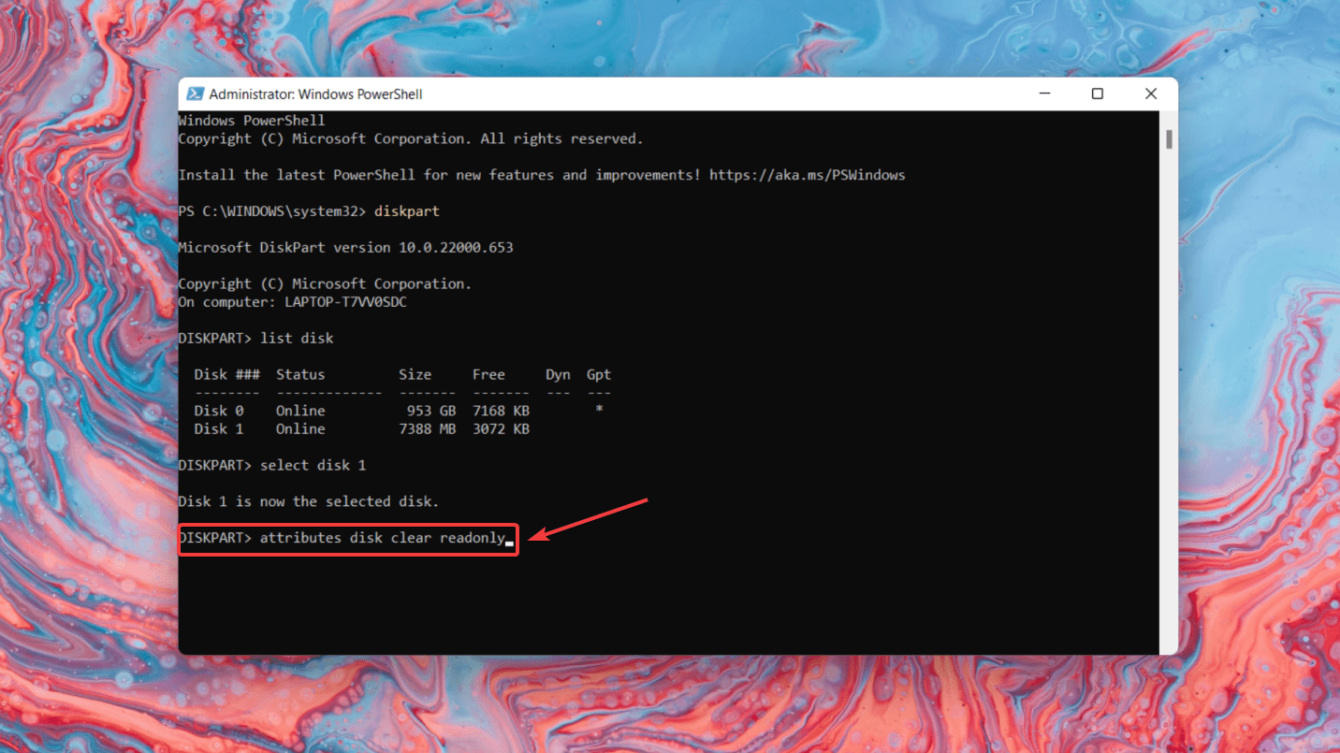Click the PowerShell icon in title bar
Image resolution: width=1340 pixels, height=753 pixels.
pos(195,94)
